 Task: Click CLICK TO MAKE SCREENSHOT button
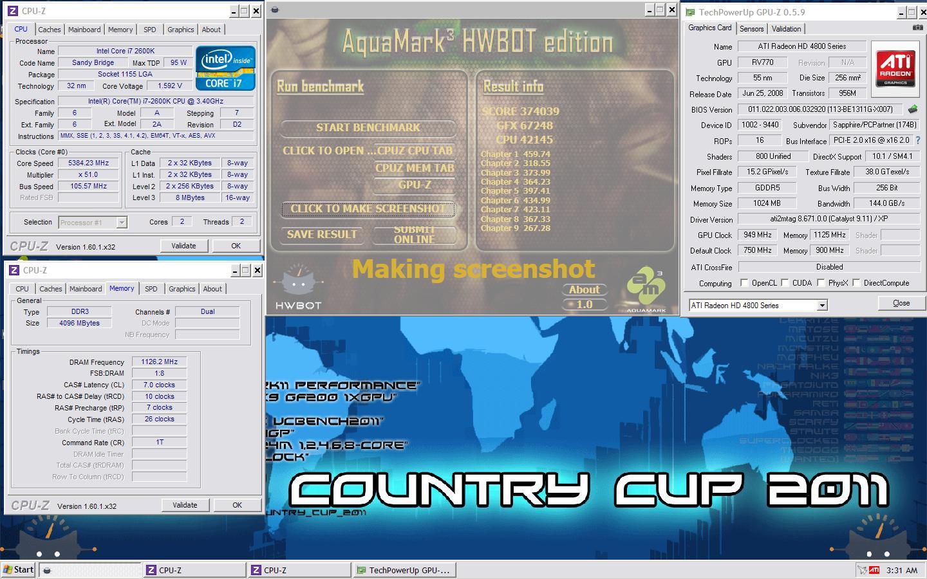pyautogui.click(x=368, y=208)
